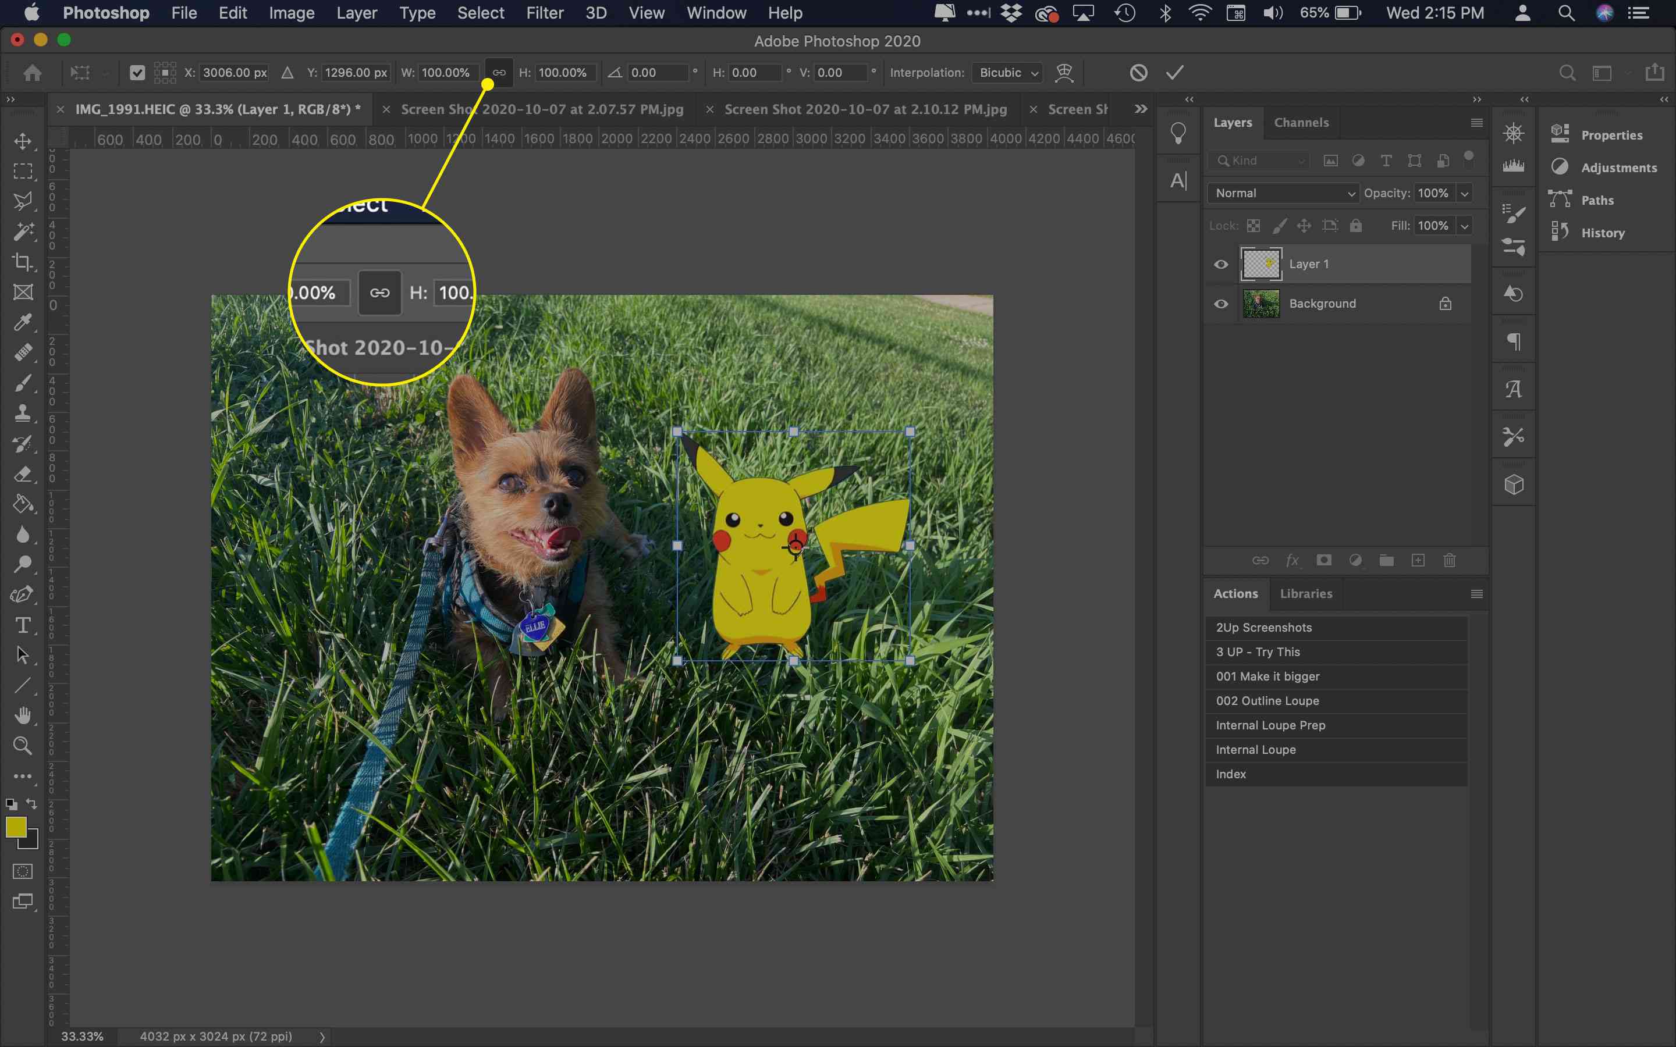Add layer mask icon

click(1323, 560)
